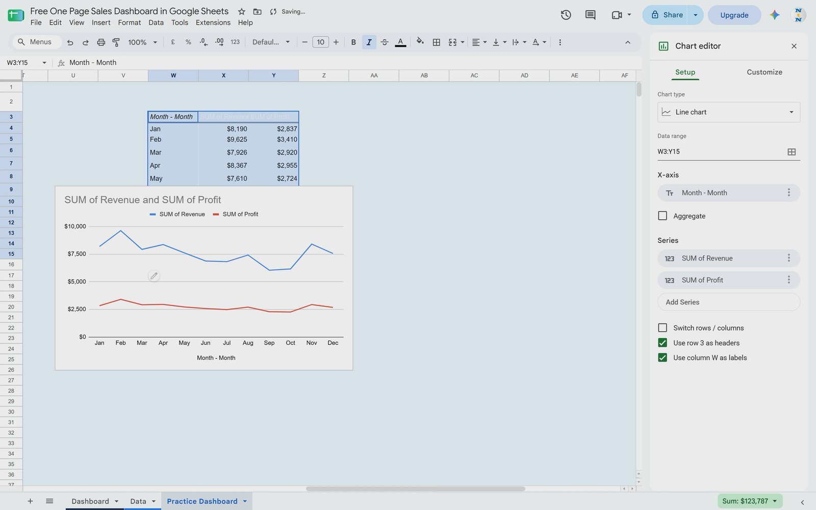
Task: Open the fill color bucket
Action: (x=420, y=42)
